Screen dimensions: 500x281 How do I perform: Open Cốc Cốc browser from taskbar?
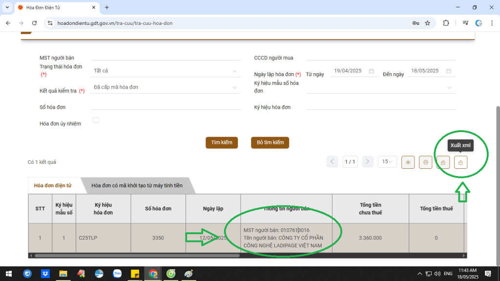pyautogui.click(x=171, y=274)
